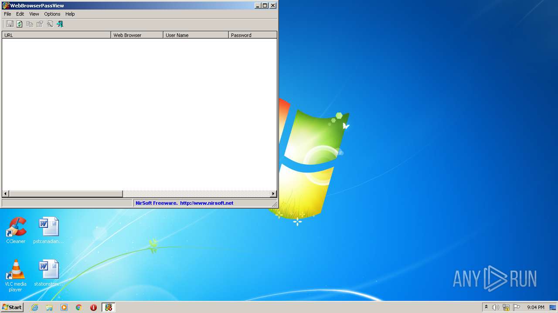Screen dimensions: 558x313
Task: Close the WebBrowserPassView window
Action: (273, 6)
